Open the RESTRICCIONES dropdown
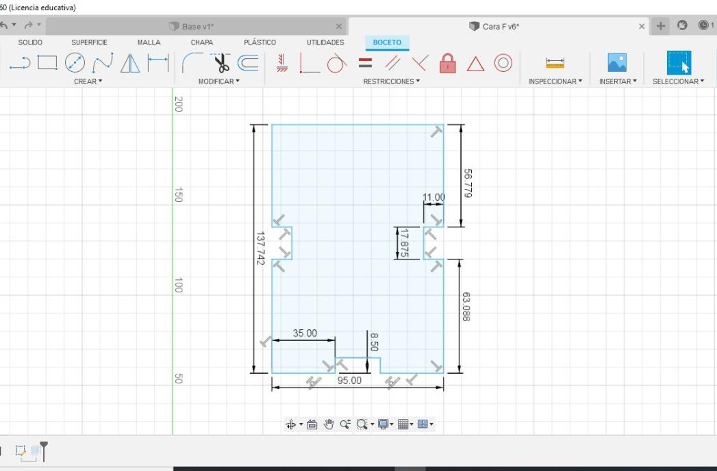This screenshot has width=717, height=471. (x=392, y=81)
